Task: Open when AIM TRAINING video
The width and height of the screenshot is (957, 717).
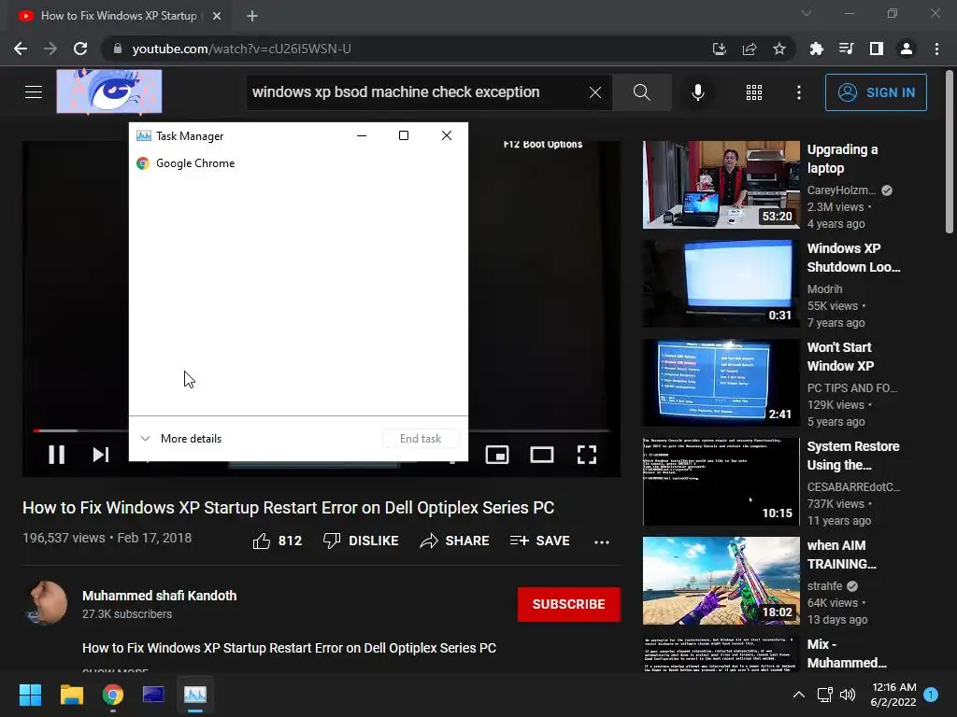Action: point(721,581)
